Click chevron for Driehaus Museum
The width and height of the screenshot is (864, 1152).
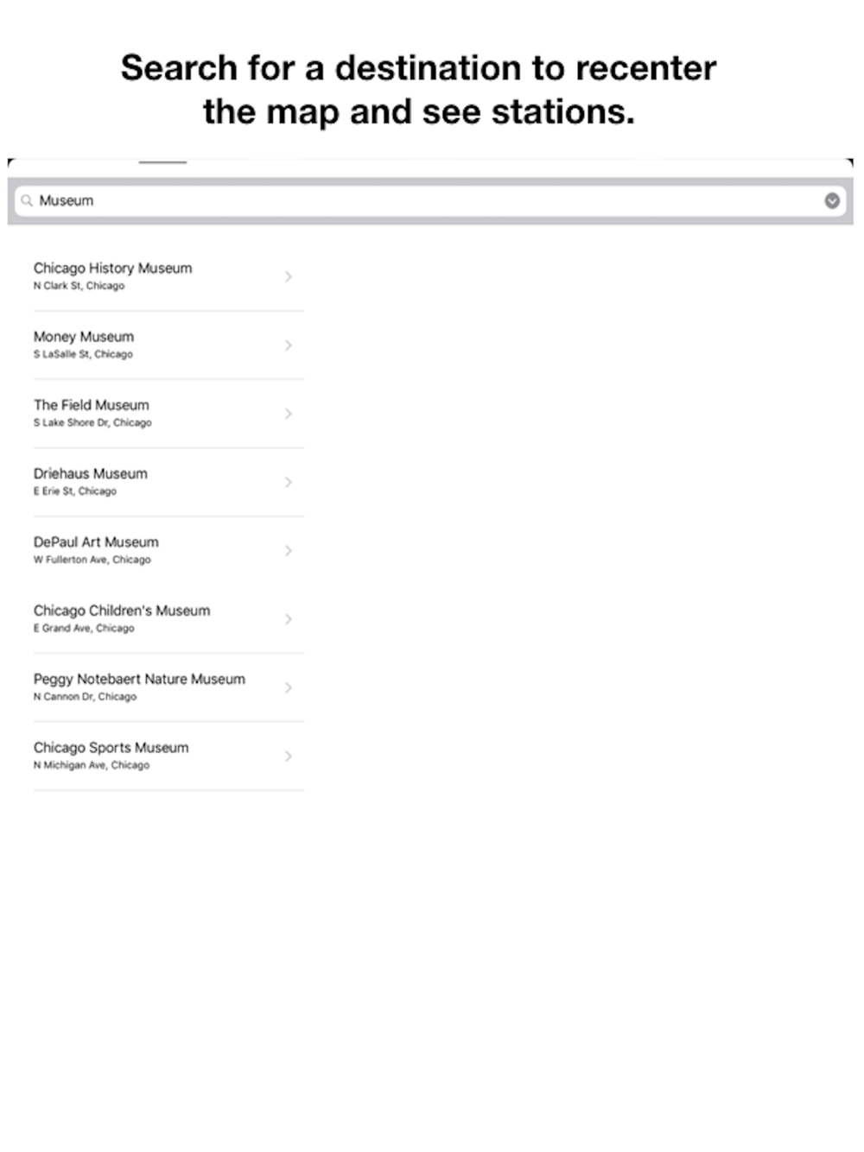click(x=289, y=482)
